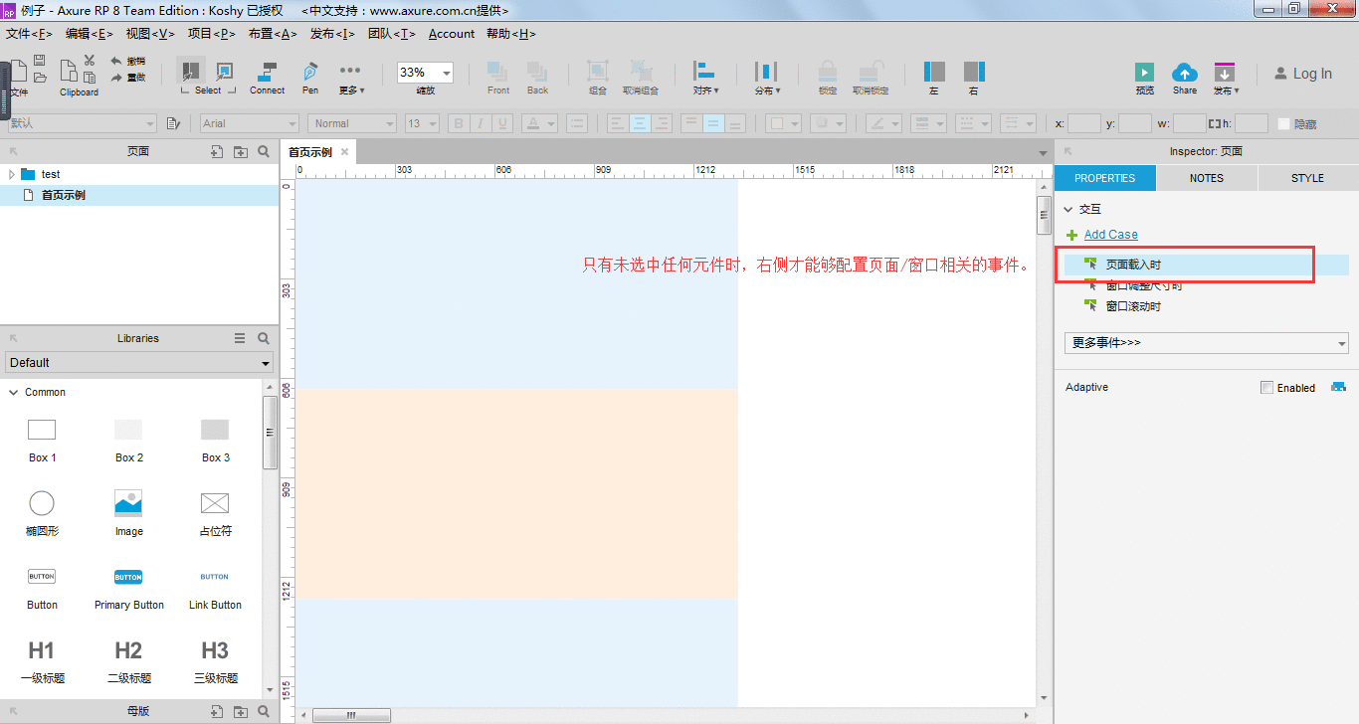1359x724 pixels.
Task: Open the Account menu
Action: click(452, 34)
